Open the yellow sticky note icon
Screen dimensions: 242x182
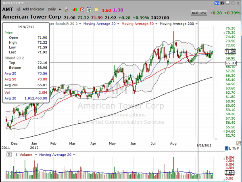click(96, 9)
